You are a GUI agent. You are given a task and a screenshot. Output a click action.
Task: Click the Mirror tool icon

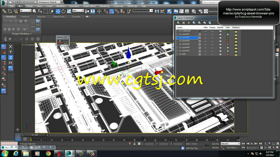click(x=157, y=11)
